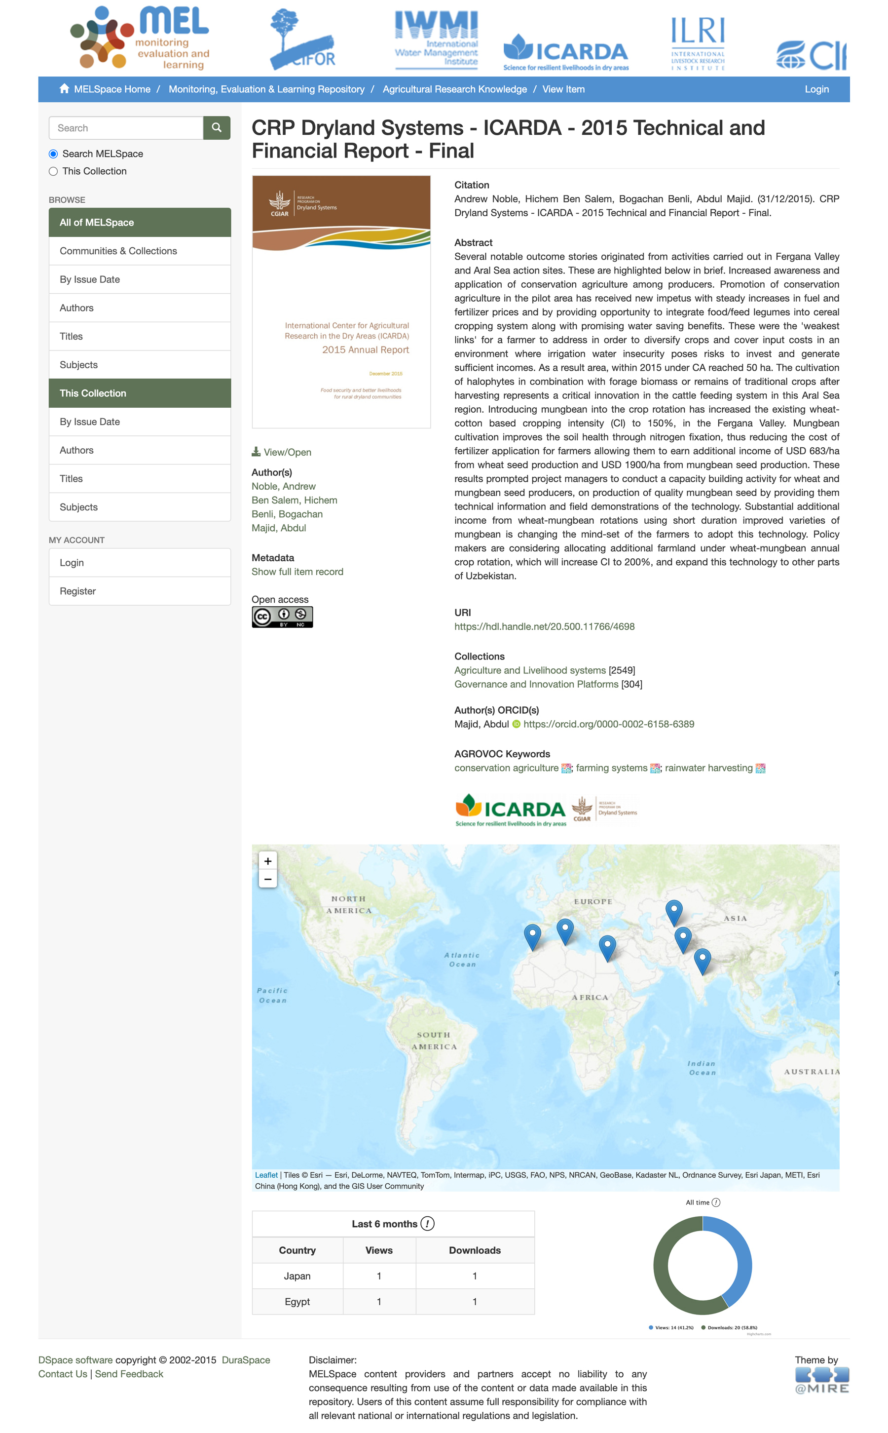
Task: Click the AGROVOC icon after conservation agriculture
Action: click(566, 768)
